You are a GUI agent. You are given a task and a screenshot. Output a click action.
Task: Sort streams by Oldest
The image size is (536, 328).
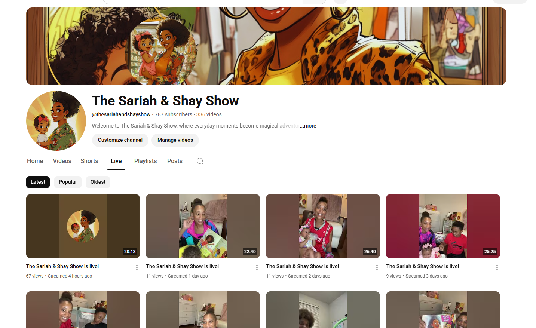tap(98, 182)
